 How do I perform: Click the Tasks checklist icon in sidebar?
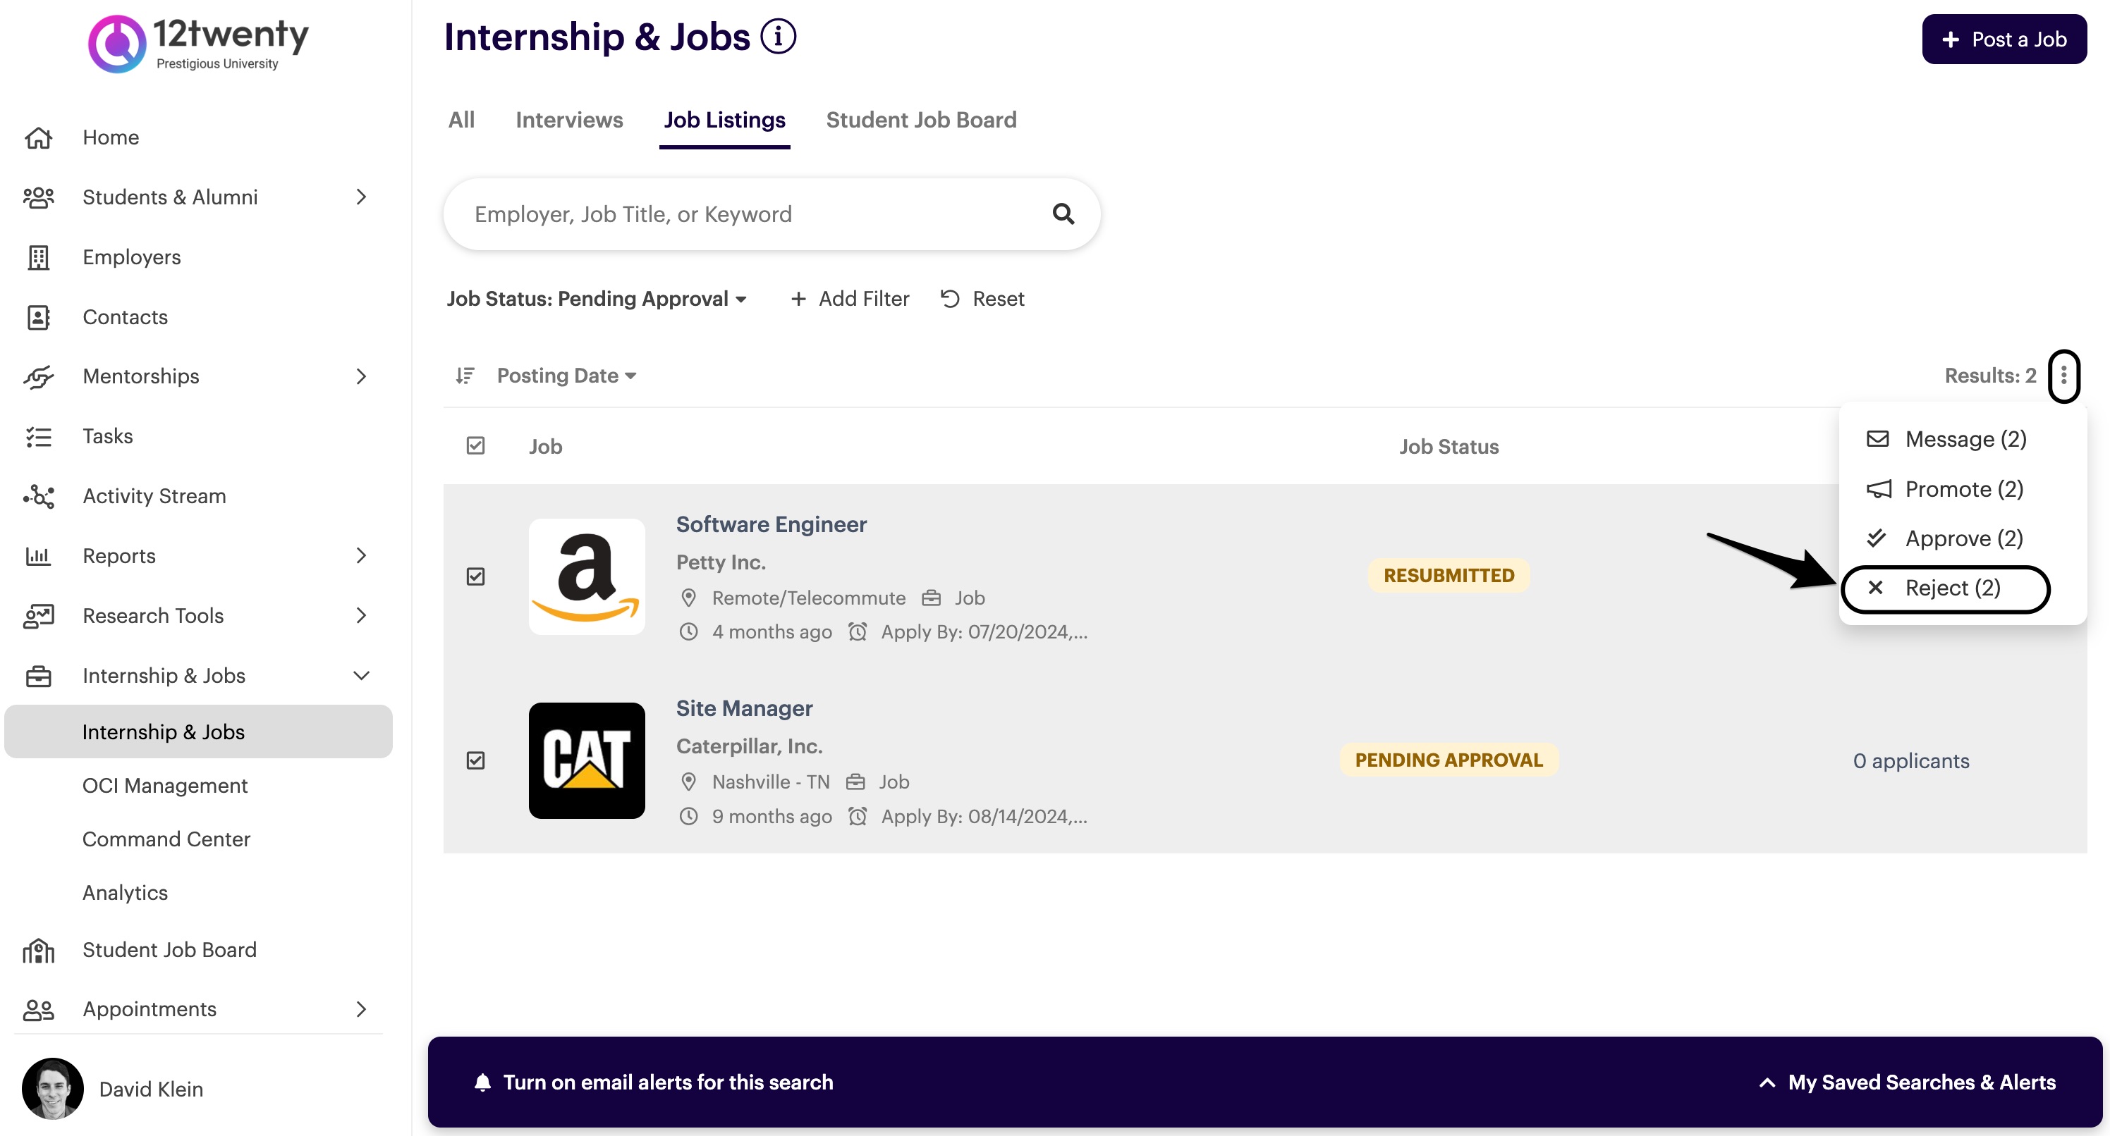coord(39,436)
